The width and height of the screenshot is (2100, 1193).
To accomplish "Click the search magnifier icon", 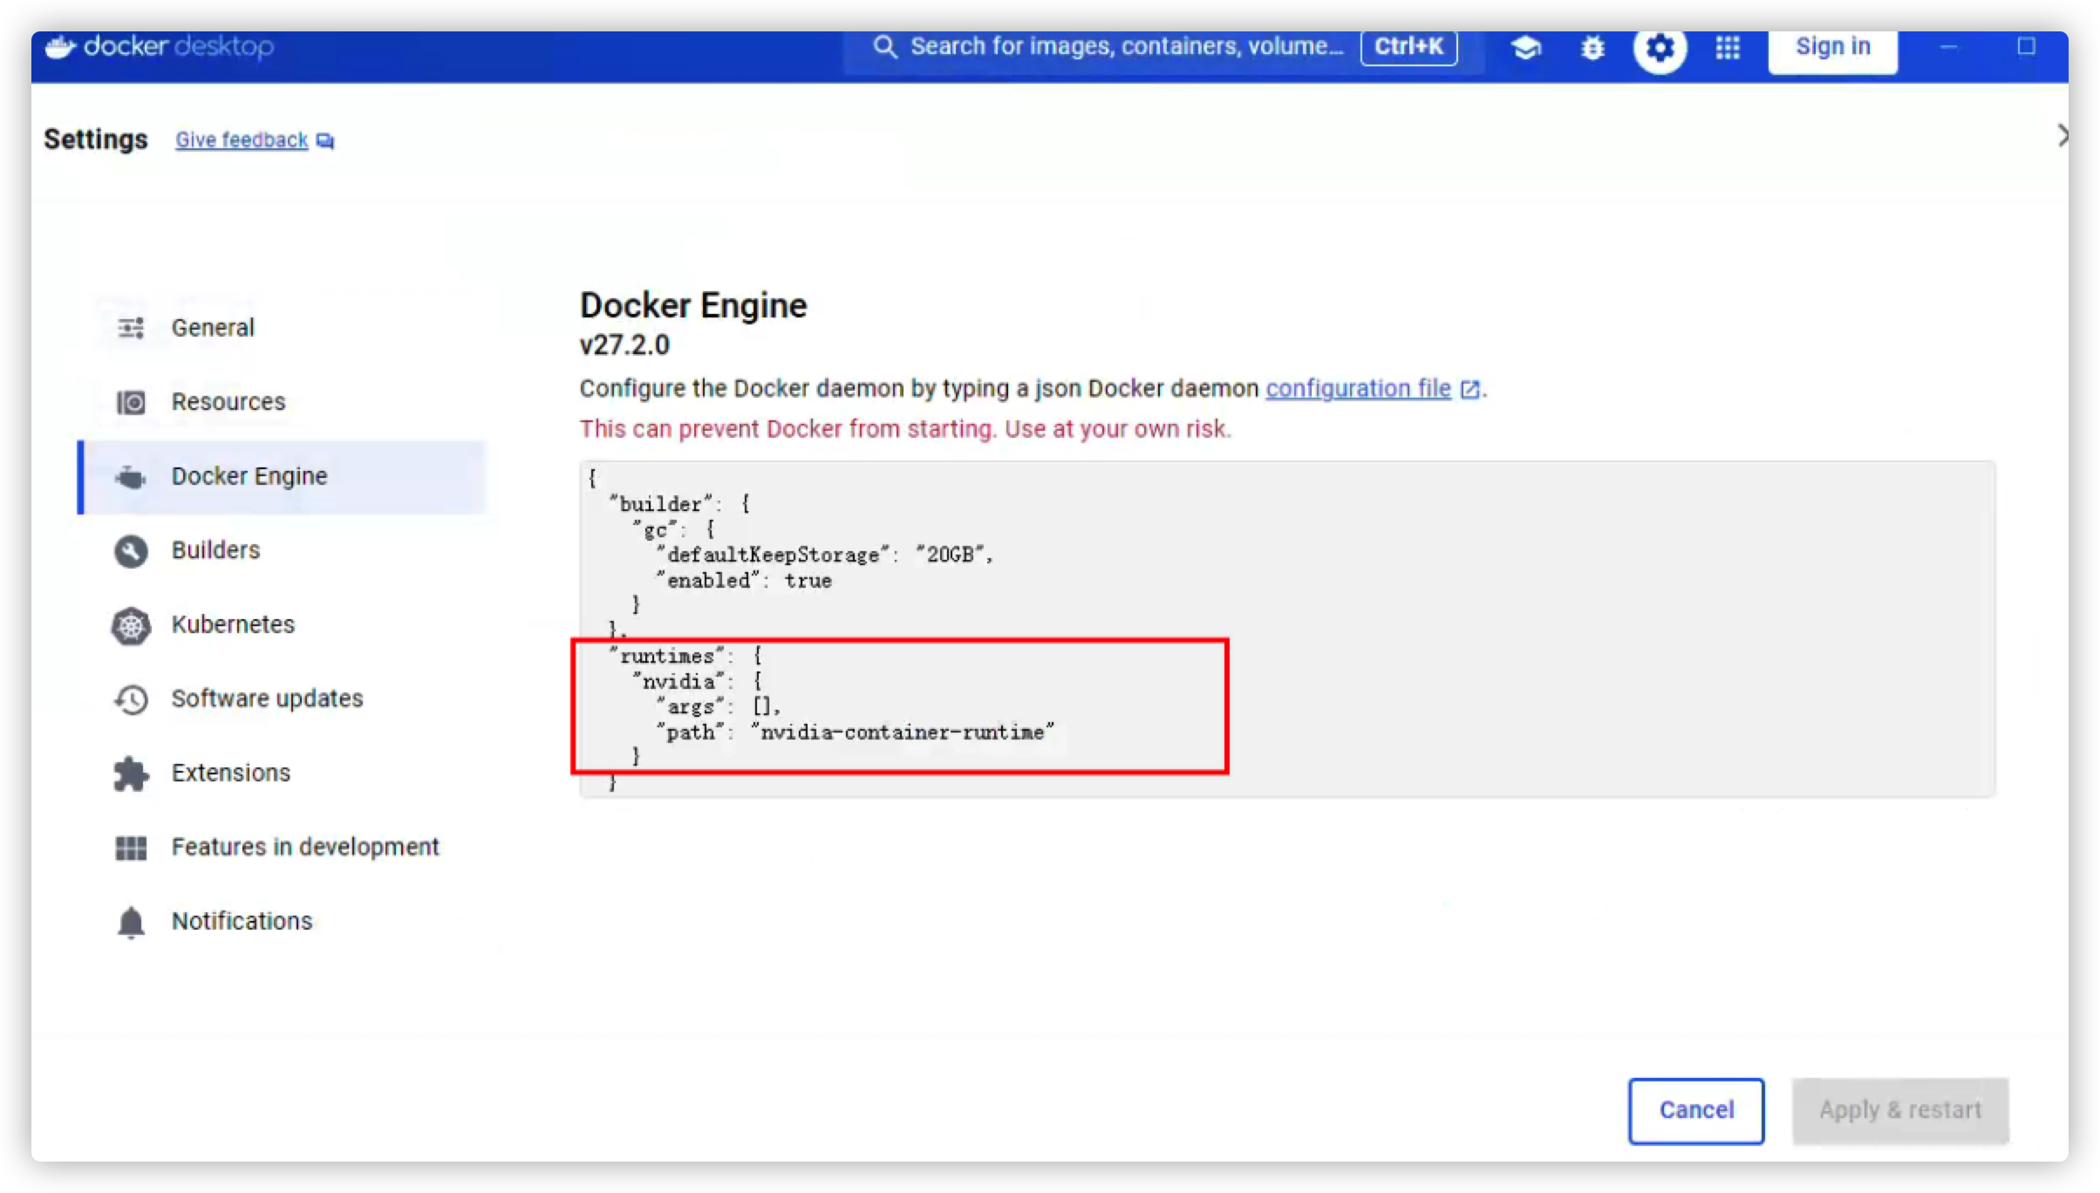I will [884, 46].
